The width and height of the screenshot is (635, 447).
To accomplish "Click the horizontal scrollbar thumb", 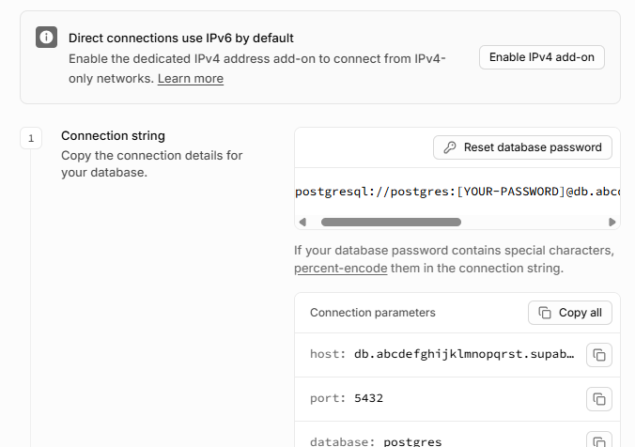I will tap(391, 222).
